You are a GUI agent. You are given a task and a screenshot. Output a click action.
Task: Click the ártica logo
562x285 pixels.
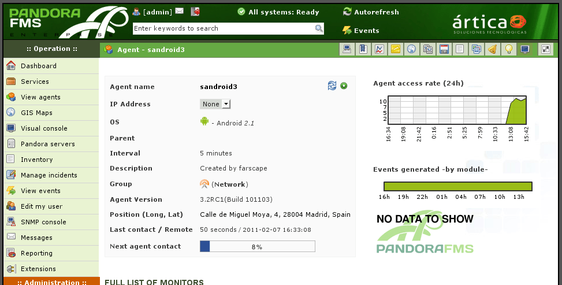coord(489,24)
